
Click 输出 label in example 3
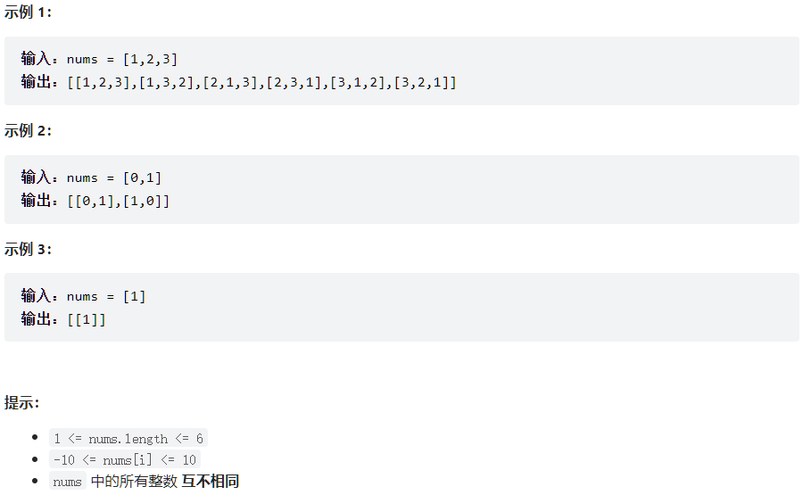36,320
